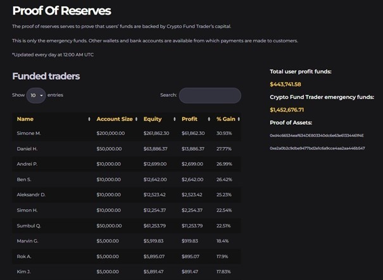Viewport: 383px width, 280px height.
Task: Click the Proof Of Reserves heading
Action: click(62, 11)
